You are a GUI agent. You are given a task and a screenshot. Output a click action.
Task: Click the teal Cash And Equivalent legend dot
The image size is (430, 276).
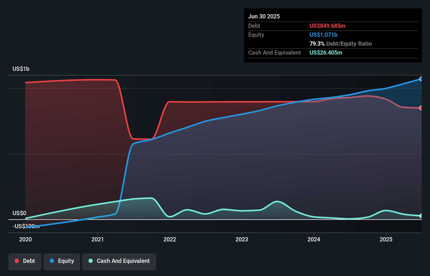(x=90, y=261)
